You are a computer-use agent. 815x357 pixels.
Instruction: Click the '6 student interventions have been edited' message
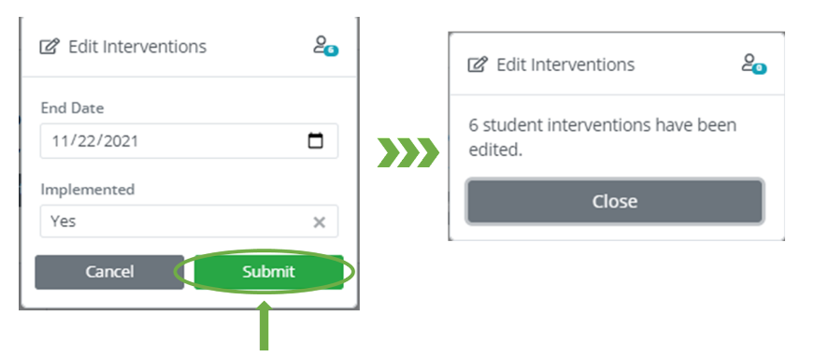pyautogui.click(x=603, y=137)
